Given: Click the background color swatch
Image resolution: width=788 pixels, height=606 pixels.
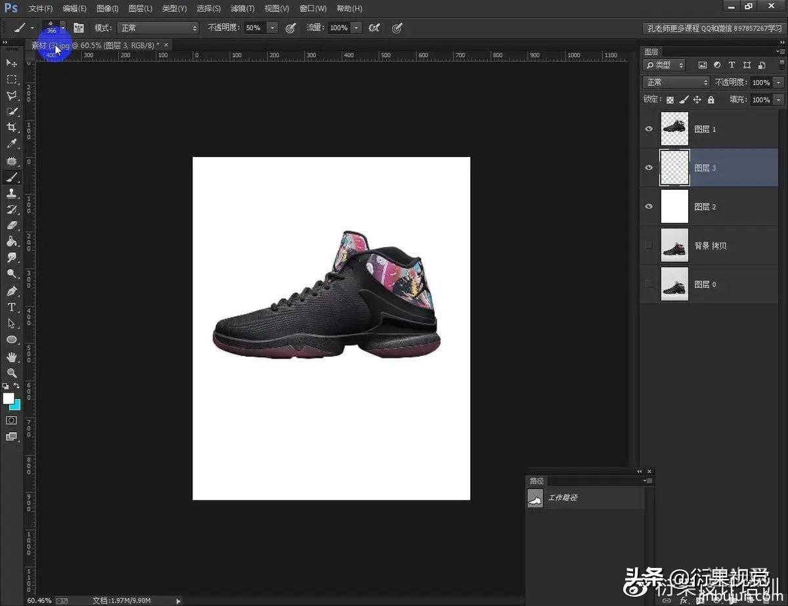Looking at the screenshot, I should pyautogui.click(x=16, y=406).
